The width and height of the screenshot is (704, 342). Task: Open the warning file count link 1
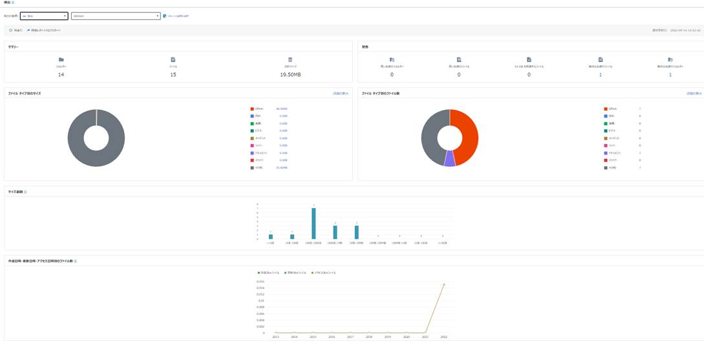[x=601, y=74]
